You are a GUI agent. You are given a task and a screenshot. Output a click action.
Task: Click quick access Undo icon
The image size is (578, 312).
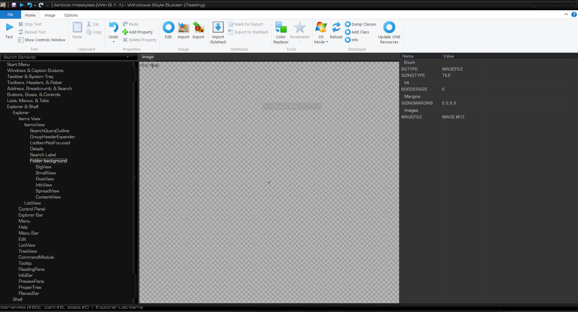pos(30,5)
